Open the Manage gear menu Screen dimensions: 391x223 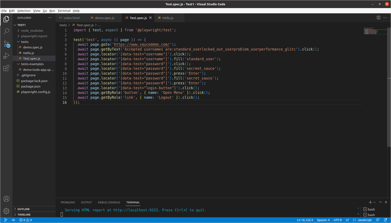6,211
